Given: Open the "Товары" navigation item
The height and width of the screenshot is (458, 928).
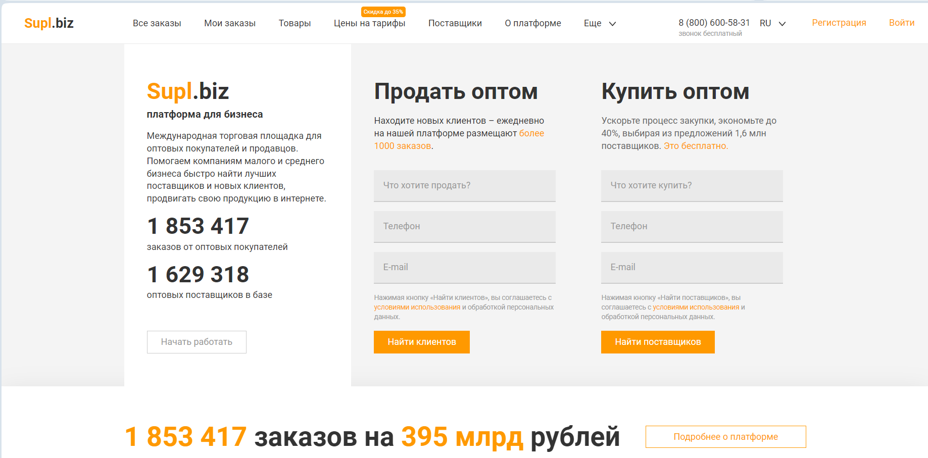Looking at the screenshot, I should (x=295, y=23).
